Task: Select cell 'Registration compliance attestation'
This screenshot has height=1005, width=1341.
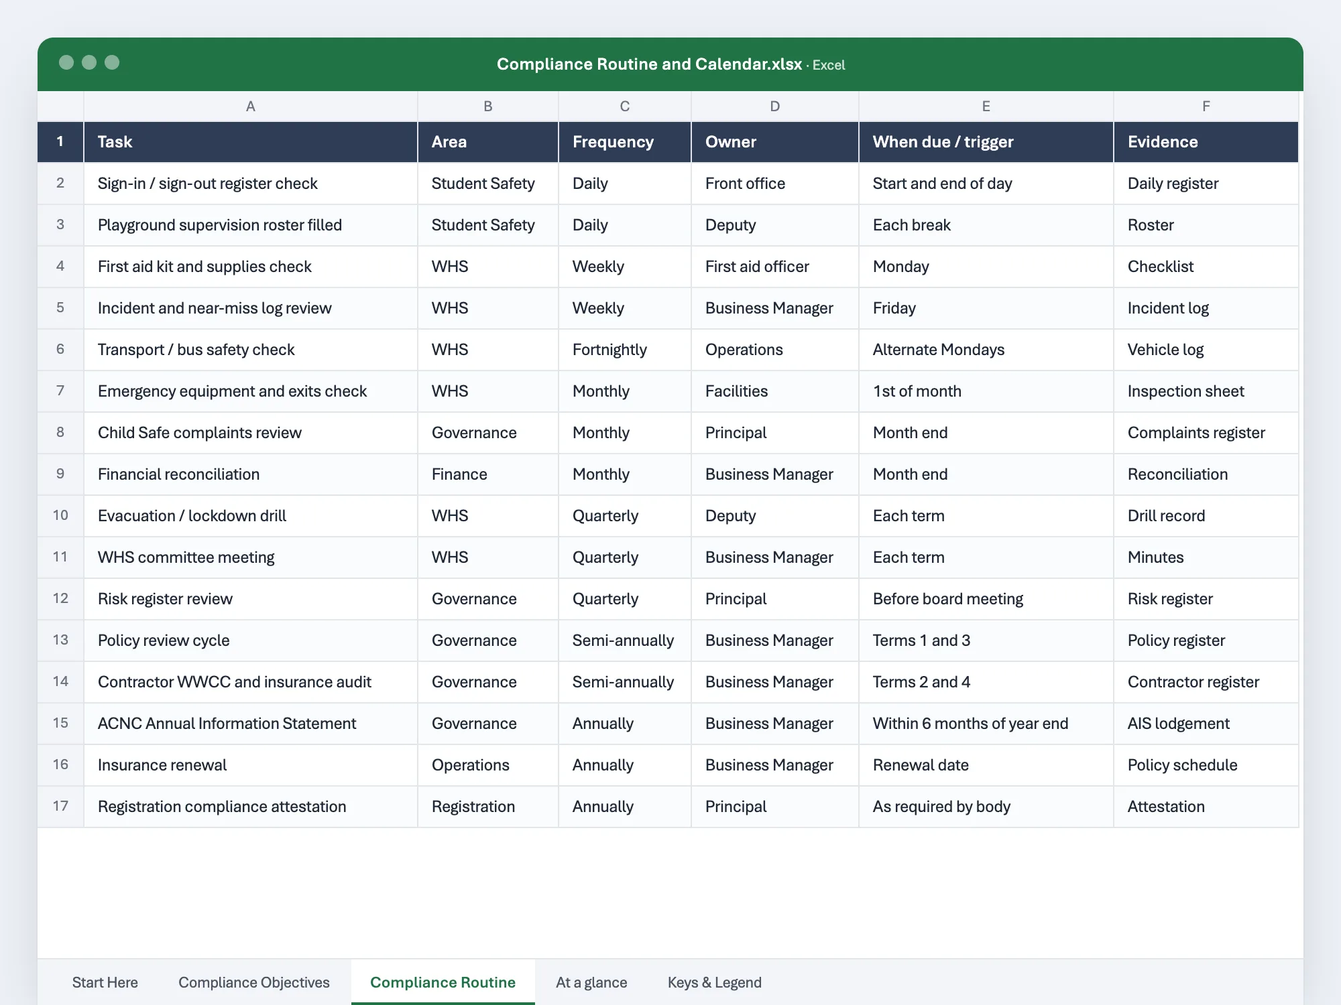Action: coord(251,807)
